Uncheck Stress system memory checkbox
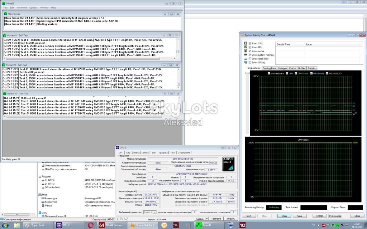Screen dimensions: 367x229 tap(250, 55)
